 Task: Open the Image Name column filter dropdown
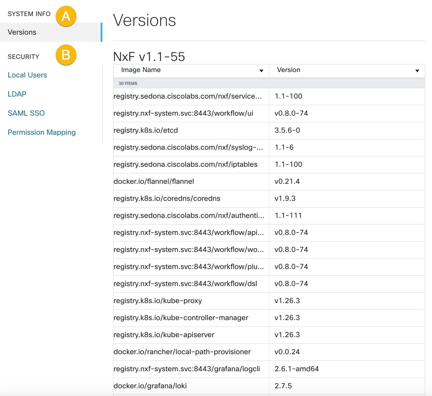261,70
